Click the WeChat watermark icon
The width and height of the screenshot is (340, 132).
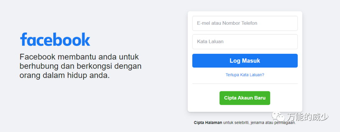278,116
